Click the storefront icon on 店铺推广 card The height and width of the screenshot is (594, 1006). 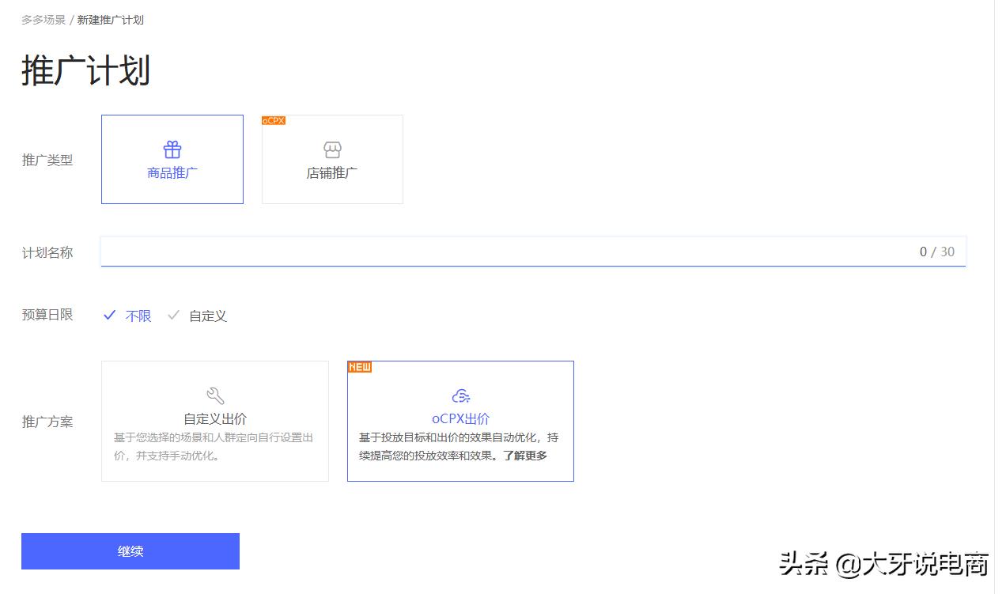click(332, 149)
